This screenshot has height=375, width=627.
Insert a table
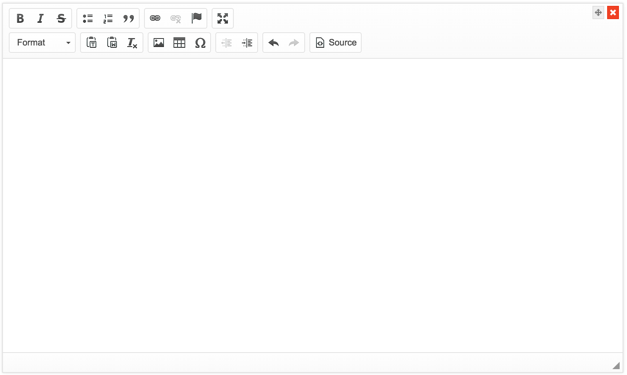tap(179, 43)
